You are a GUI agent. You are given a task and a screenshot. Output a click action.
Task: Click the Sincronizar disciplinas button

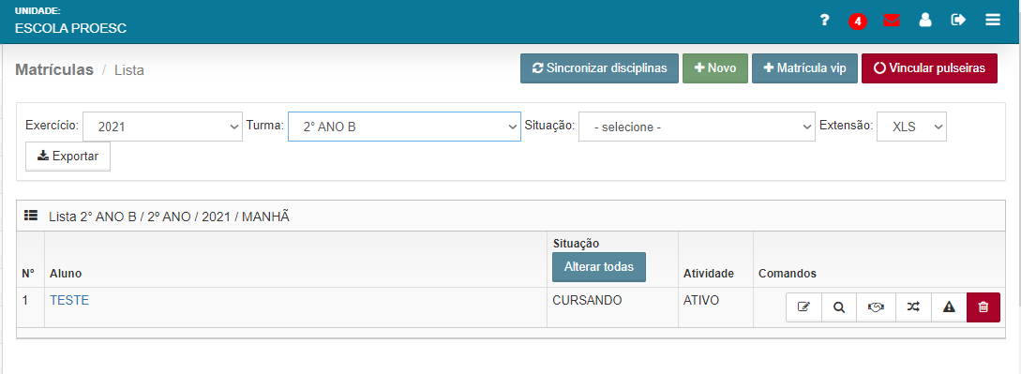[x=599, y=68]
